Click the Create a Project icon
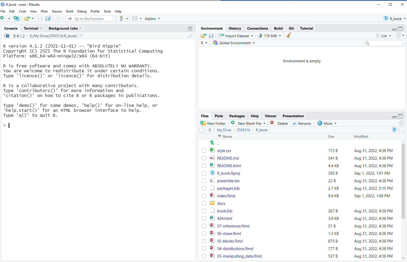Image resolution: width=407 pixels, height=262 pixels. point(16,18)
